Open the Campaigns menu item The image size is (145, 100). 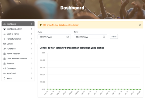(x=18, y=68)
